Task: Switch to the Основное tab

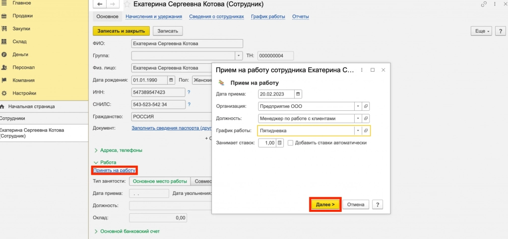Action: (107, 16)
